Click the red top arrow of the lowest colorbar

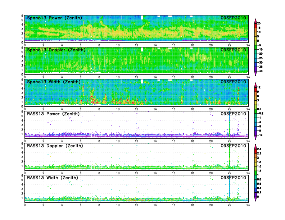click(x=255, y=146)
